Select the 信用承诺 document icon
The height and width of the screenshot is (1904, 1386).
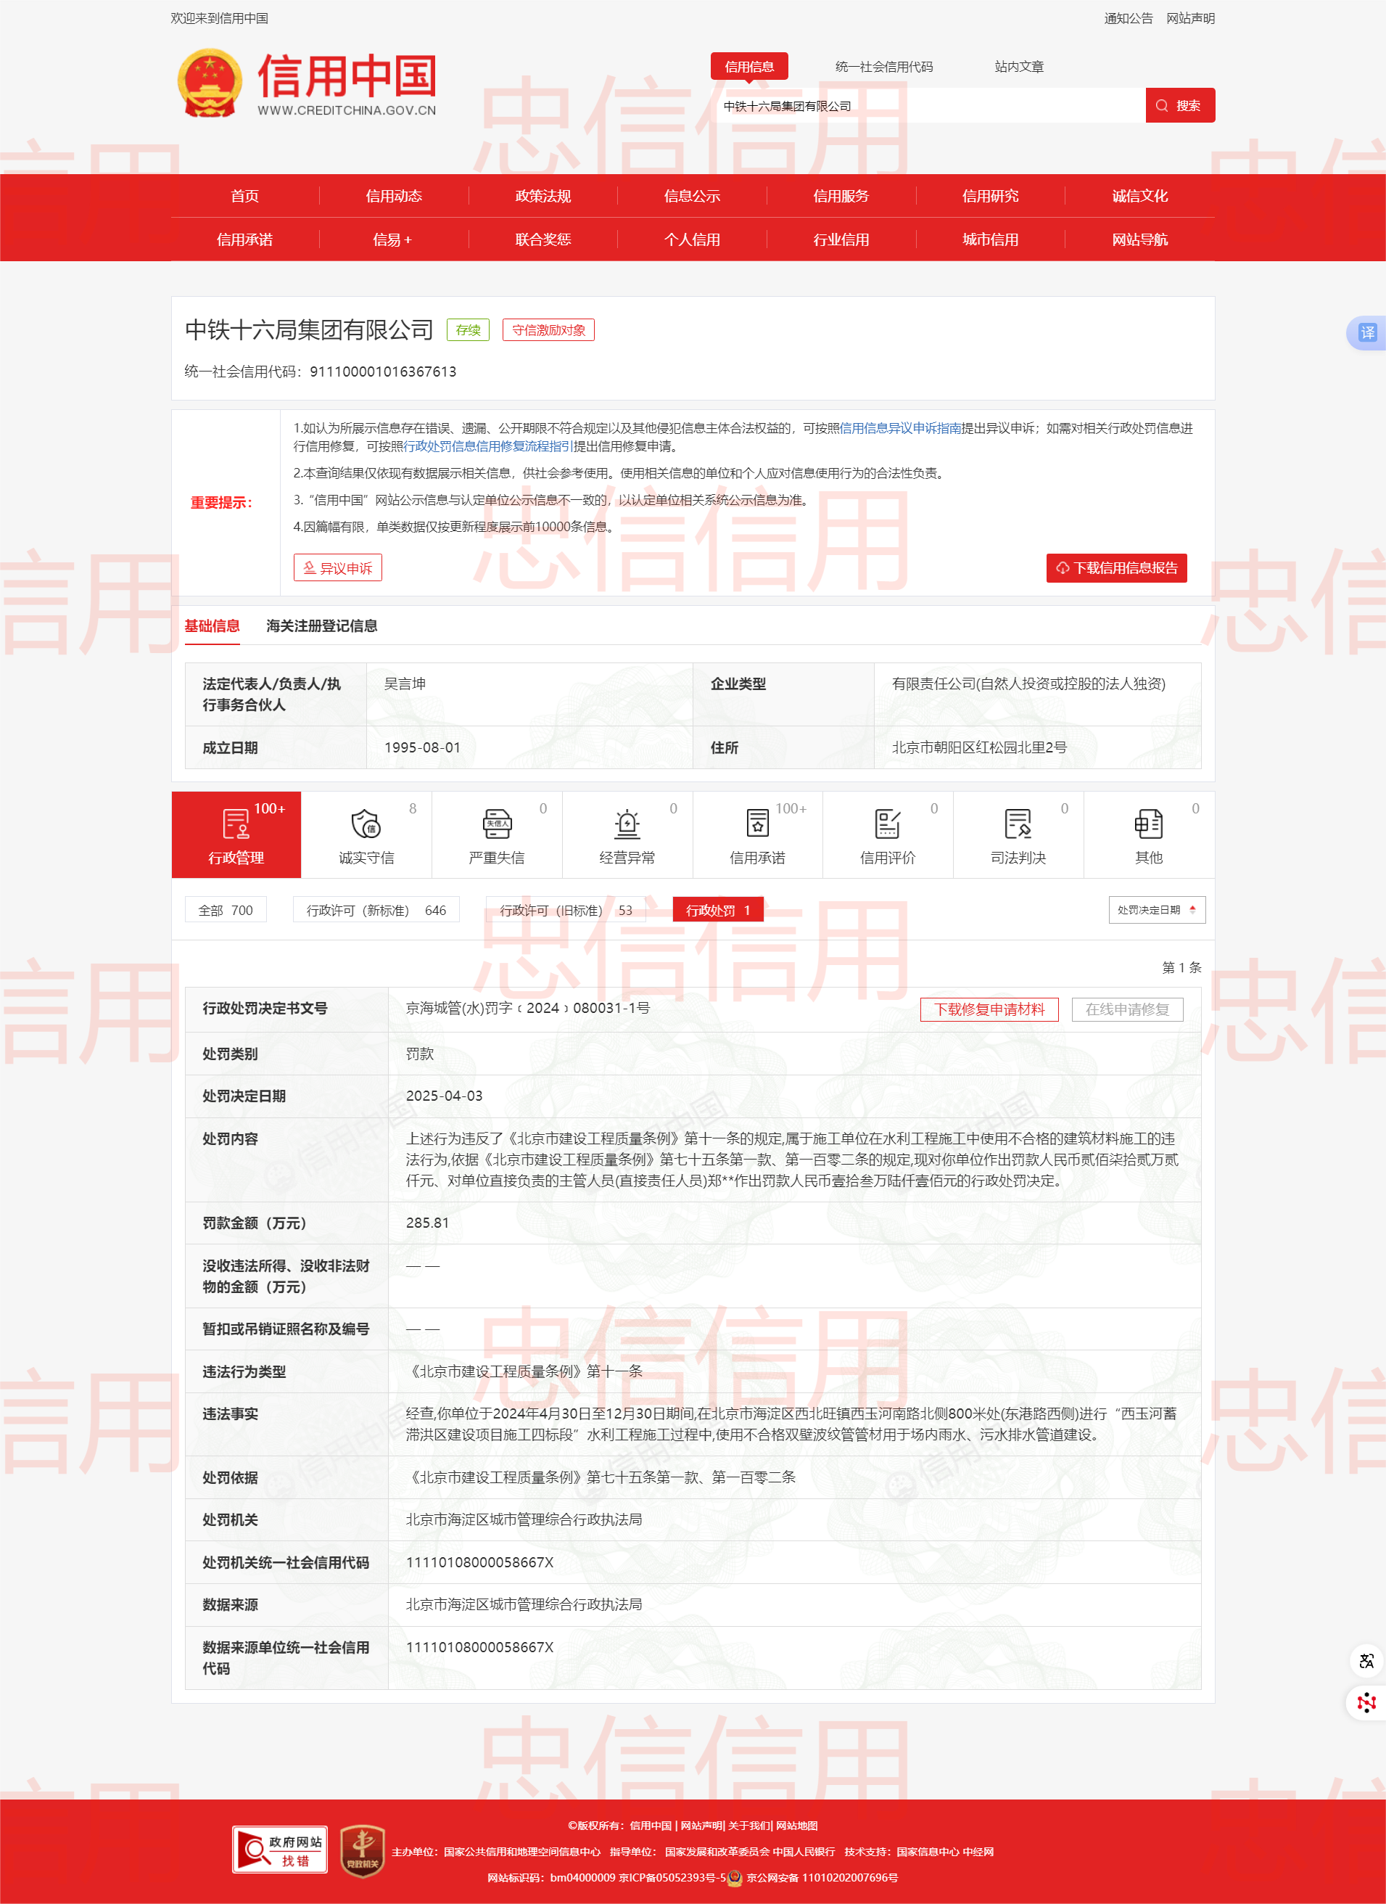[x=756, y=825]
